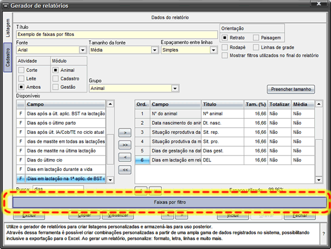331x249 pixels.
Task: Click the Totalizar column header
Action: 279,104
